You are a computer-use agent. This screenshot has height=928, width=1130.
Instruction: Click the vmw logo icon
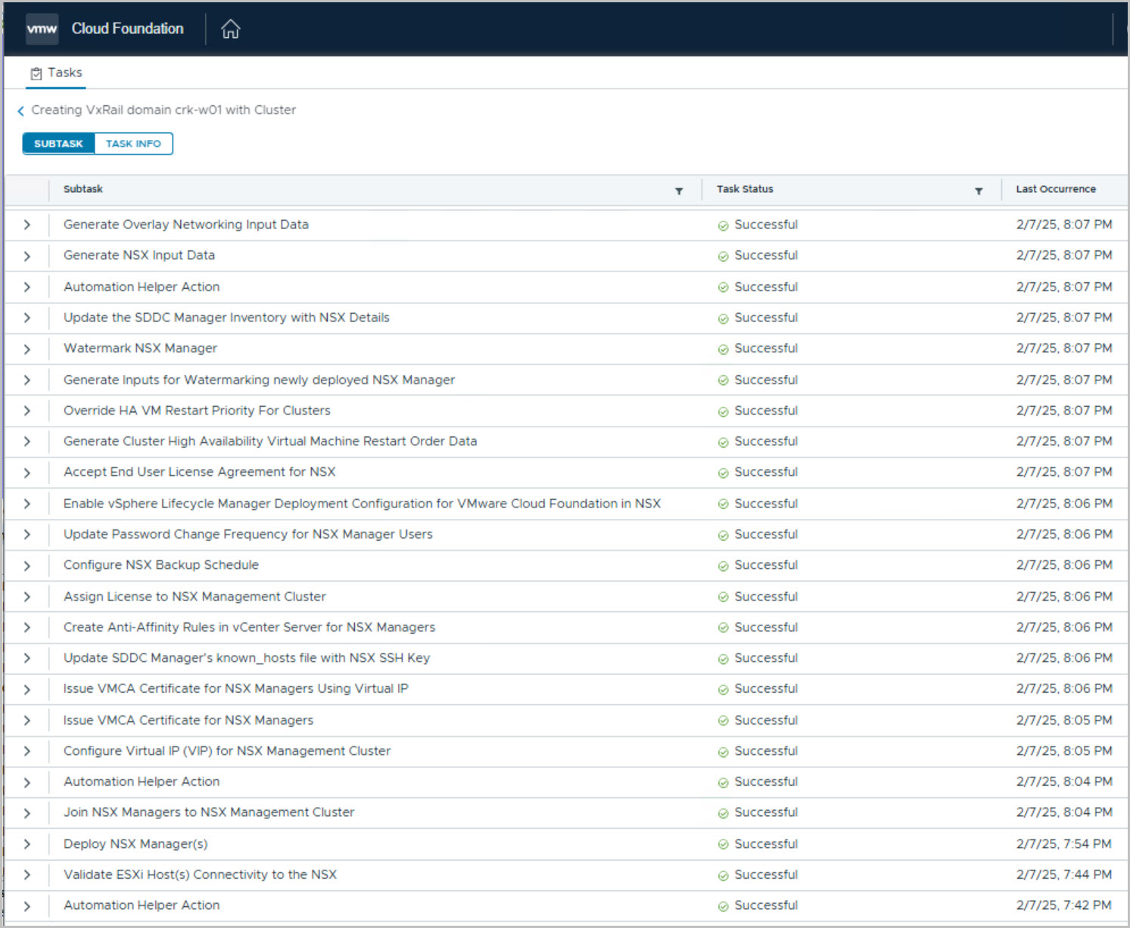tap(42, 29)
